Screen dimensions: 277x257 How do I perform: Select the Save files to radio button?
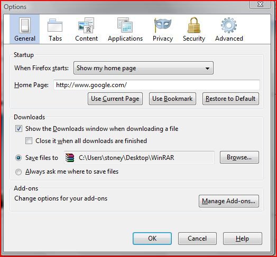[x=19, y=158]
